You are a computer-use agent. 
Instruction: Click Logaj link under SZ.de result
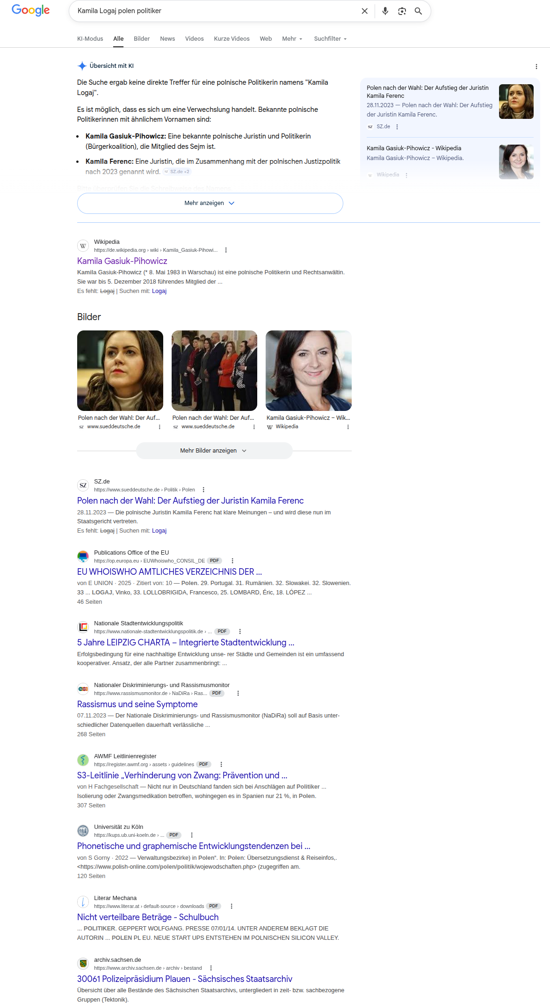point(159,531)
